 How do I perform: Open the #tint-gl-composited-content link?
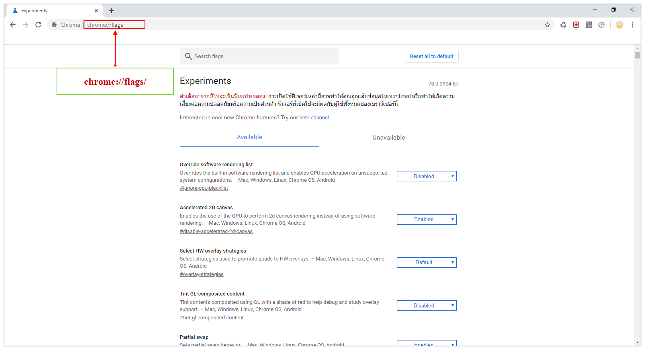[x=212, y=318]
